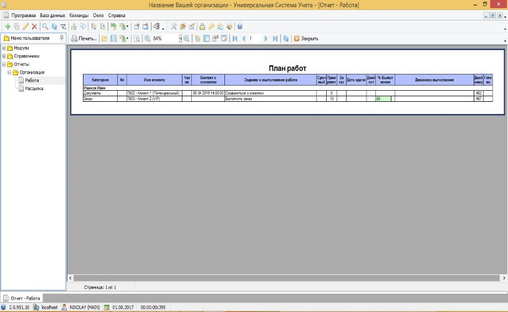
Task: Click the green 80 percent progress cell
Action: (384, 98)
